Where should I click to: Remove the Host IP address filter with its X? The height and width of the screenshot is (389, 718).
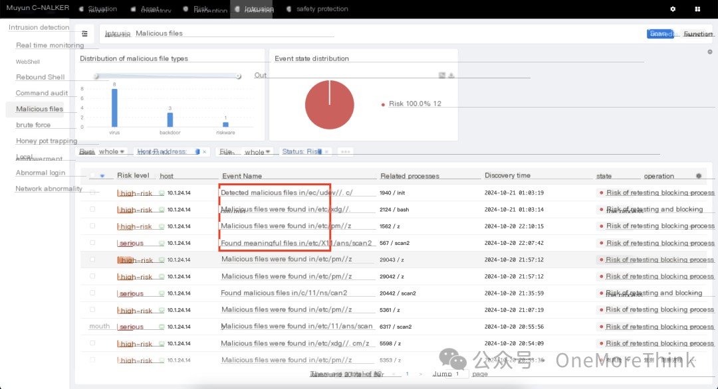[204, 152]
